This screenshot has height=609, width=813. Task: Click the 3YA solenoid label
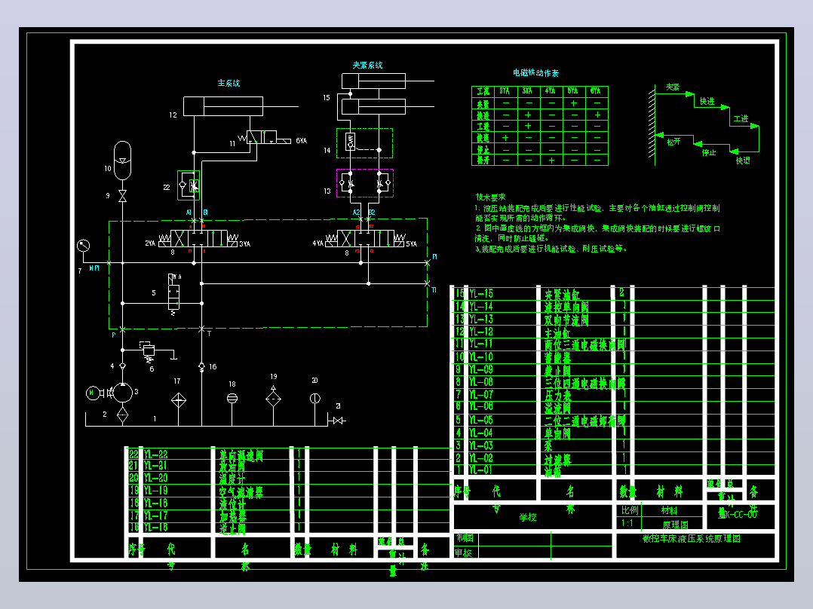tap(244, 243)
